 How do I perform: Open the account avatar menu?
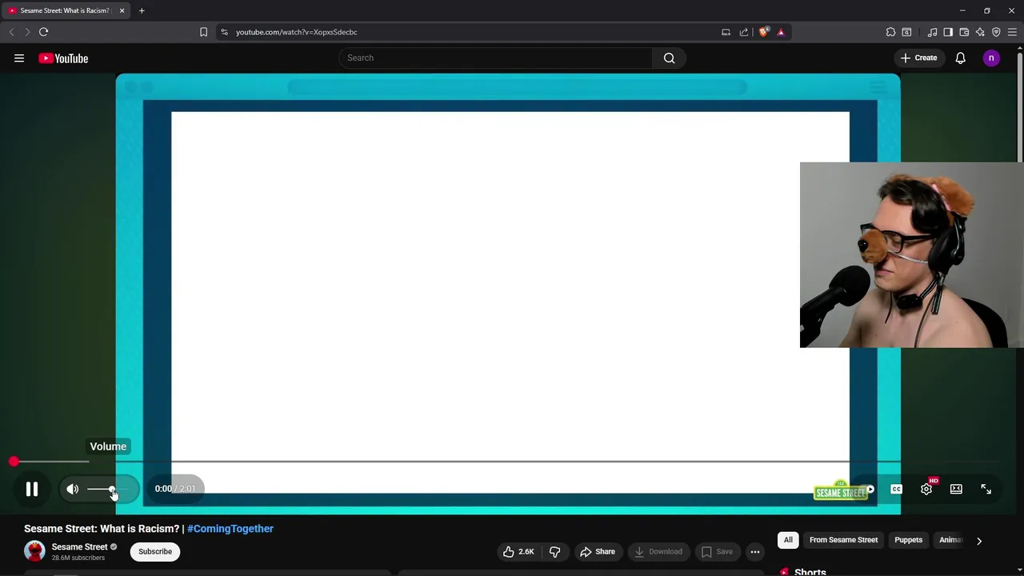tap(991, 58)
